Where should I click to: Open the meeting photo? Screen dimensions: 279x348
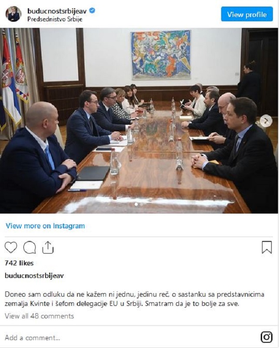(x=139, y=120)
